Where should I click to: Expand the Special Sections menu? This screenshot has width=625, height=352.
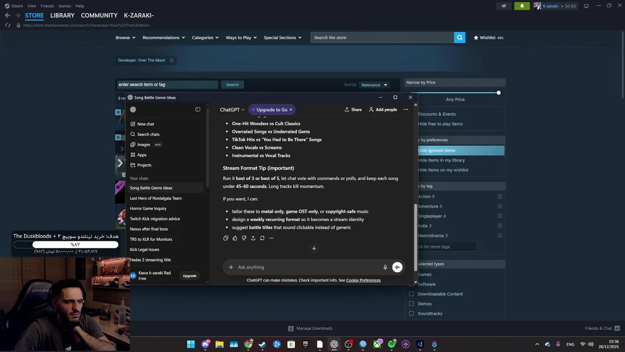point(283,38)
